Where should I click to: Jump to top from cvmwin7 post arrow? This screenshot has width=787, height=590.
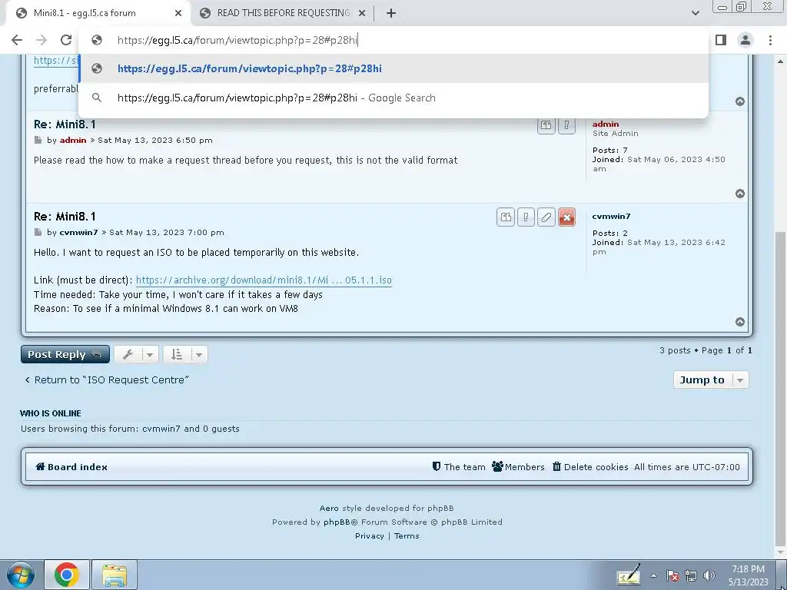pos(740,322)
